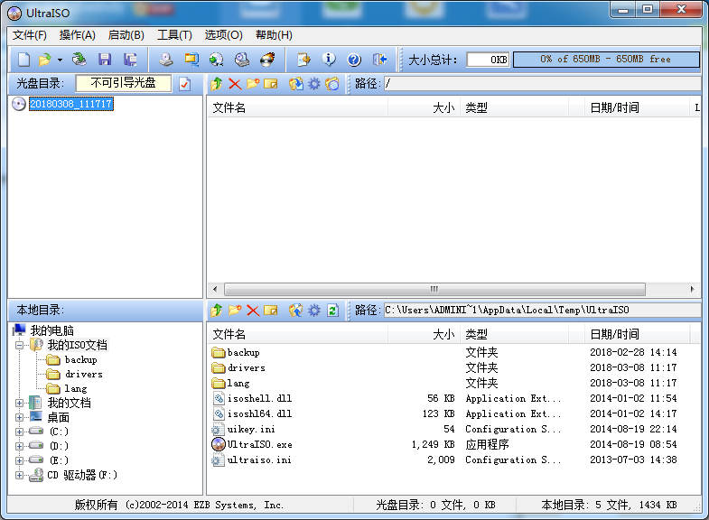
Task: Create a new folder in the local directory pane
Action: coord(235,311)
